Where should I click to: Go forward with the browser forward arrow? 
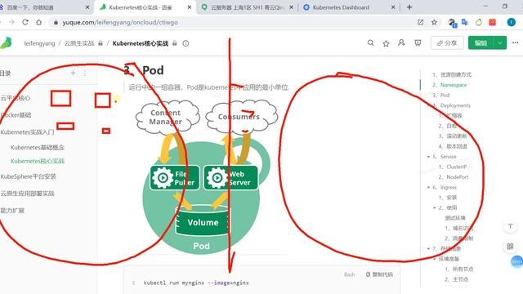11,22
